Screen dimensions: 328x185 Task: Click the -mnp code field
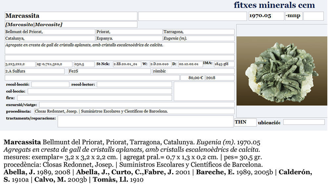coord(294,16)
